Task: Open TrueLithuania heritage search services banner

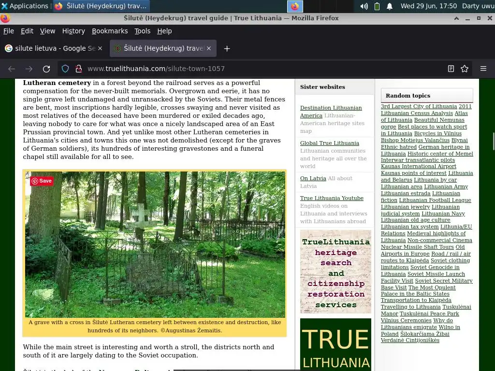Action: [x=335, y=271]
